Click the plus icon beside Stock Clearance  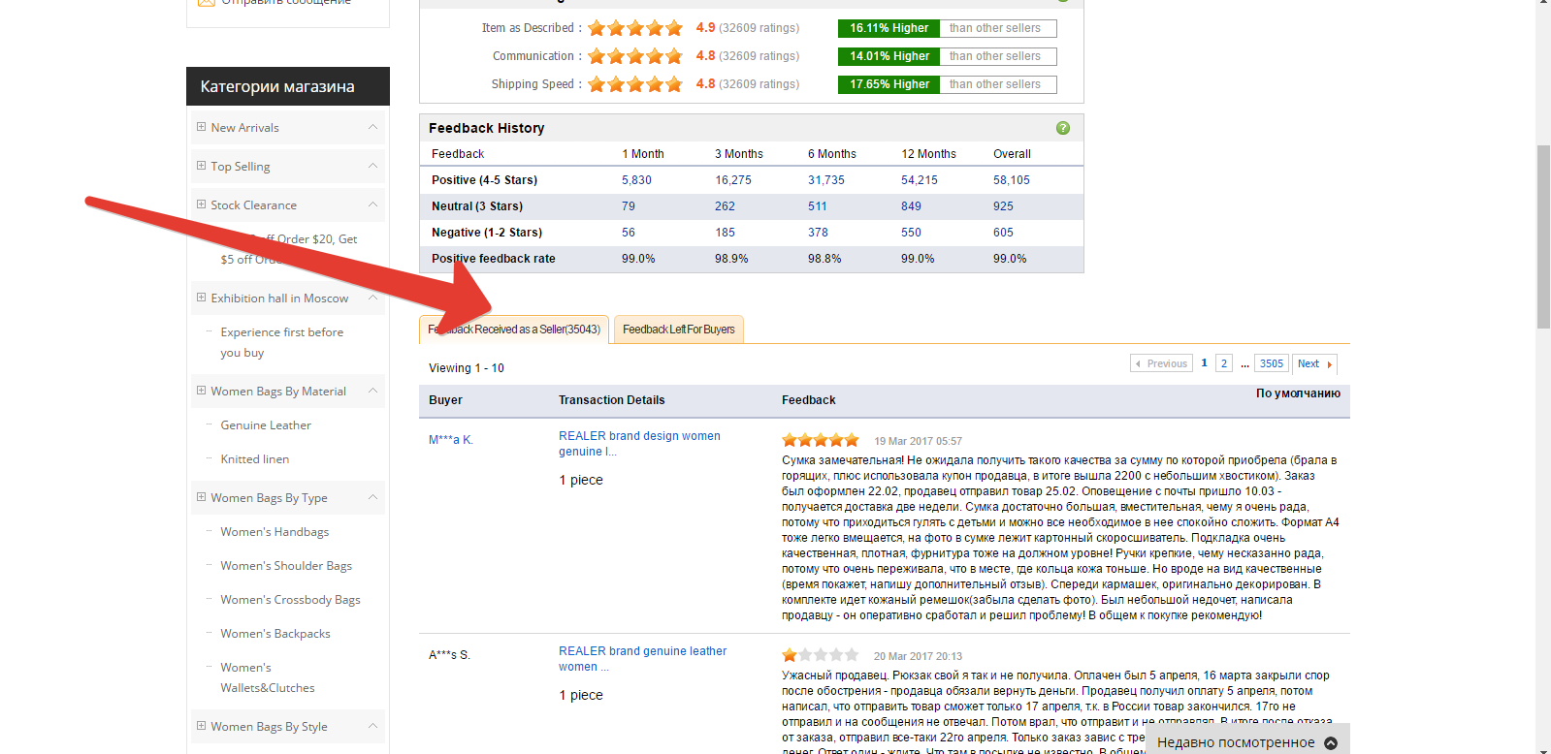pos(201,204)
